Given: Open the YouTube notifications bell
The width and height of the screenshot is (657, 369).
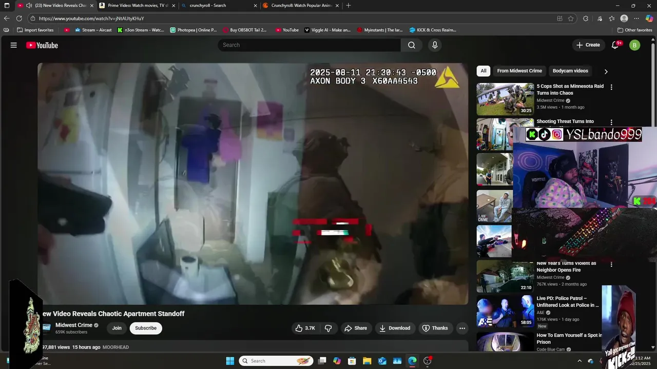Looking at the screenshot, I should (x=615, y=45).
